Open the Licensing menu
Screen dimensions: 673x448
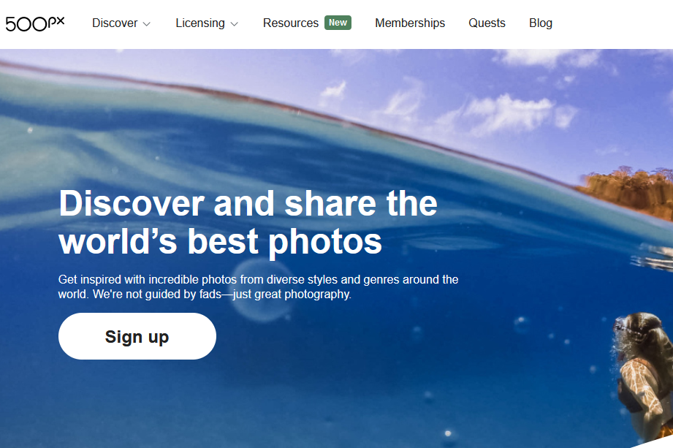coord(200,23)
